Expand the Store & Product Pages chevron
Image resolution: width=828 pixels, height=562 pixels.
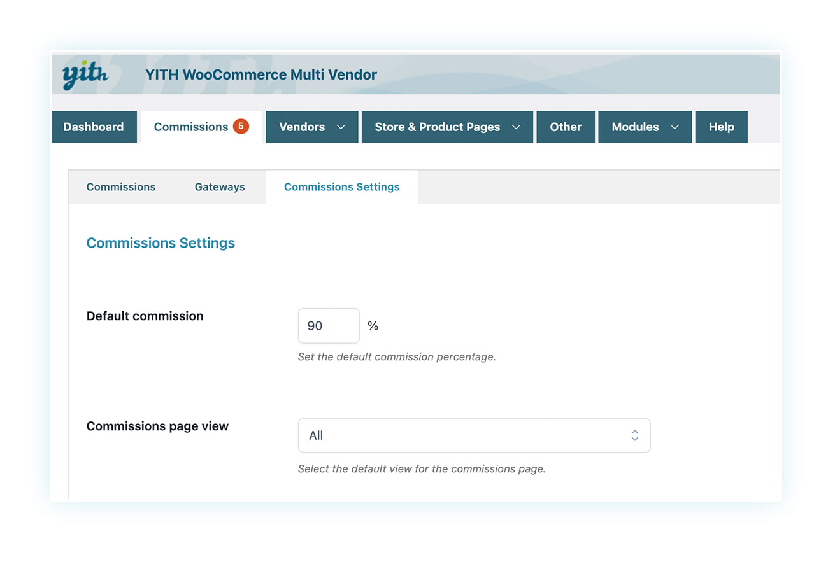[x=516, y=127]
